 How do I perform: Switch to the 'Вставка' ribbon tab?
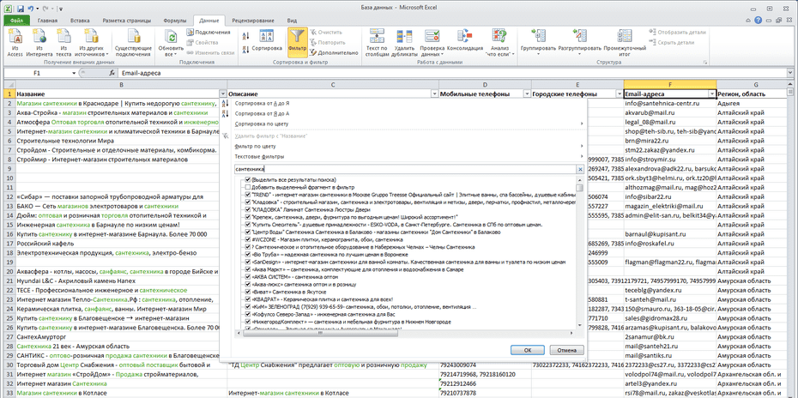point(81,21)
